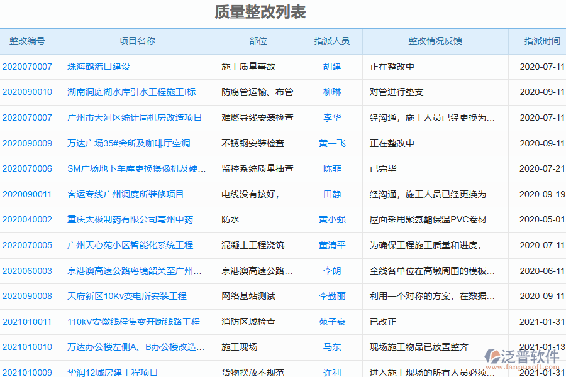Select assignee 黄小强
The height and width of the screenshot is (377, 566).
[x=331, y=220]
